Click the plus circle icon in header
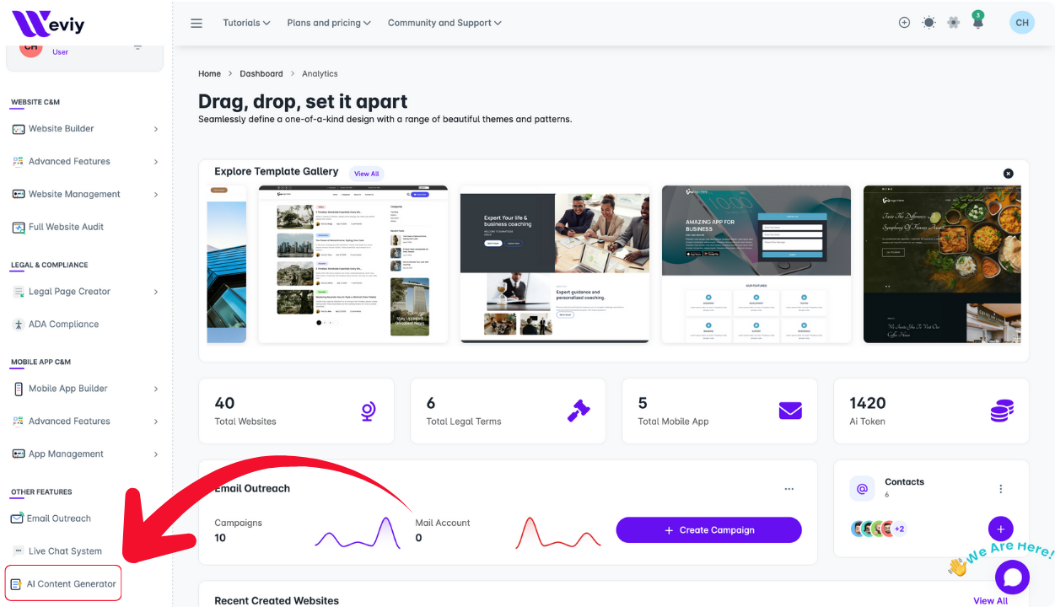The width and height of the screenshot is (1055, 607). click(904, 23)
